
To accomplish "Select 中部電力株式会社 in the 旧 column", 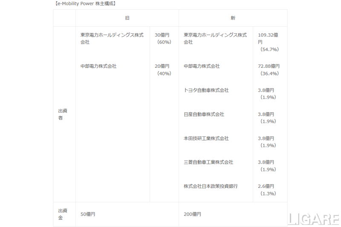I will [x=98, y=66].
